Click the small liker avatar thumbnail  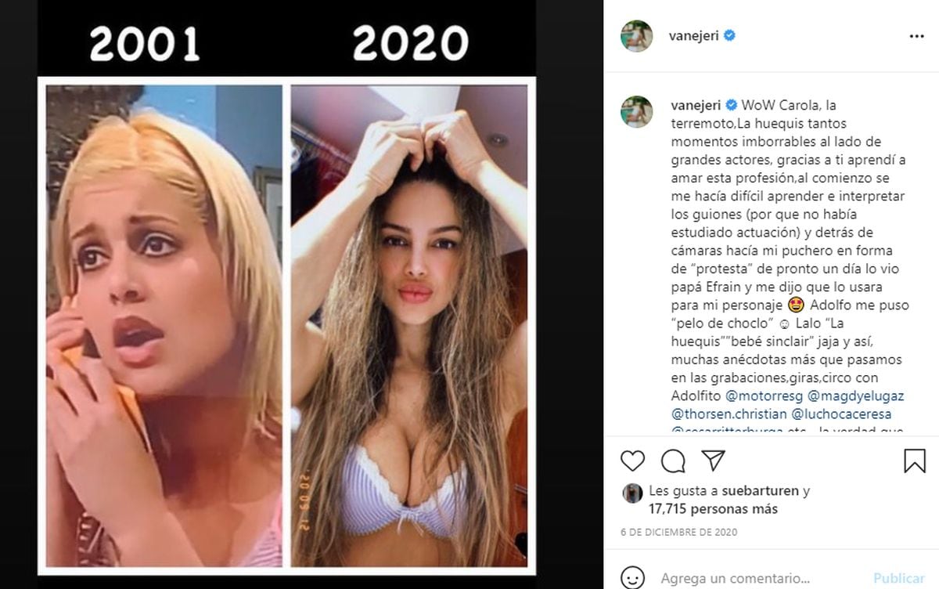pyautogui.click(x=632, y=493)
